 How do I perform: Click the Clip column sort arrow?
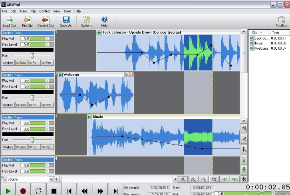261,32
